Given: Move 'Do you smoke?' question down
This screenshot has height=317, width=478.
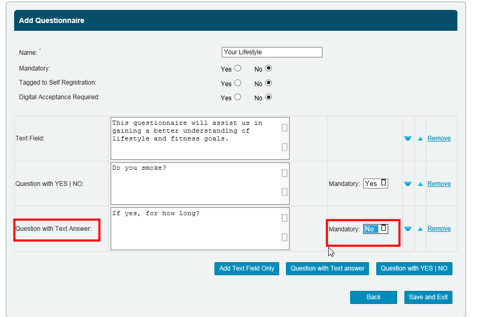Looking at the screenshot, I should point(408,184).
